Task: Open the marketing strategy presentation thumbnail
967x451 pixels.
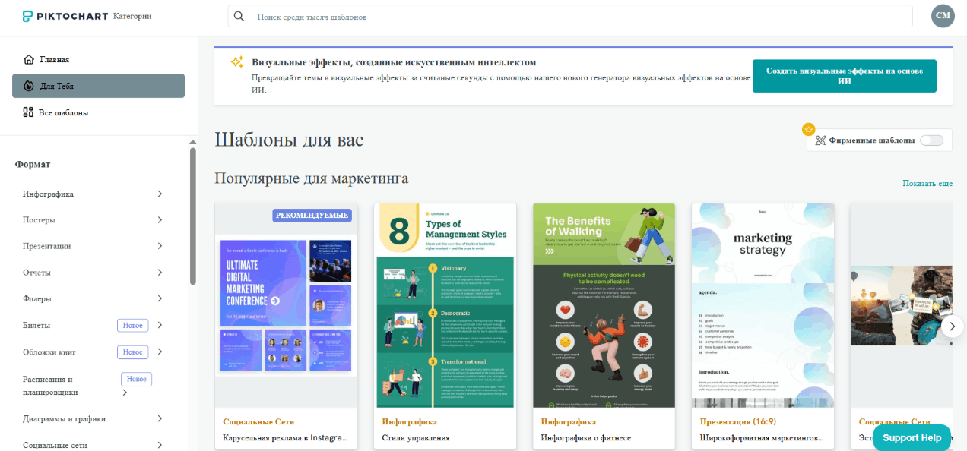Action: pos(763,305)
